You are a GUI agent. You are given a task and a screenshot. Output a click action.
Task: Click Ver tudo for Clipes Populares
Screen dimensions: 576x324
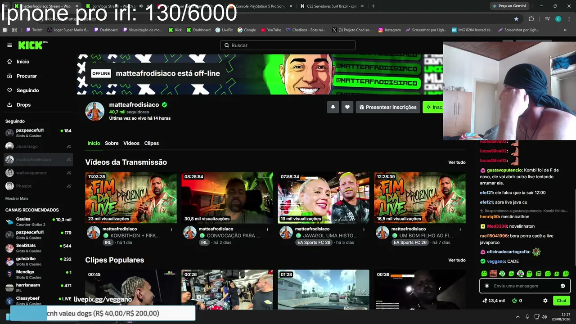(457, 260)
